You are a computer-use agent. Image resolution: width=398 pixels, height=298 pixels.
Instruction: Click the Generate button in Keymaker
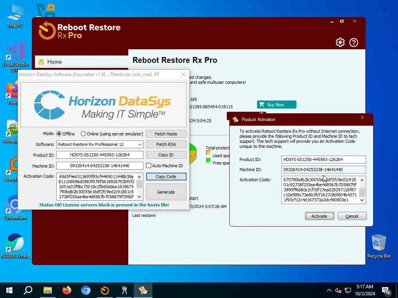coord(166,192)
